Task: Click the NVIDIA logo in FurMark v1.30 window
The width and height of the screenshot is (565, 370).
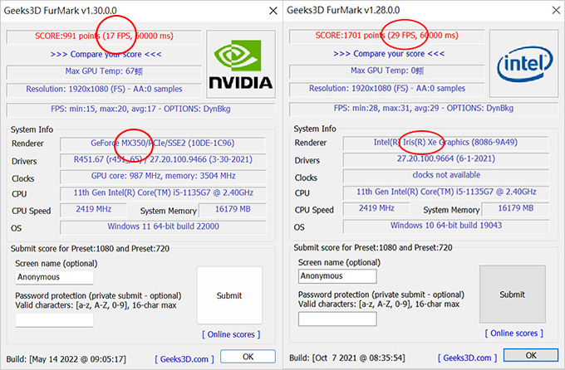Action: click(241, 64)
